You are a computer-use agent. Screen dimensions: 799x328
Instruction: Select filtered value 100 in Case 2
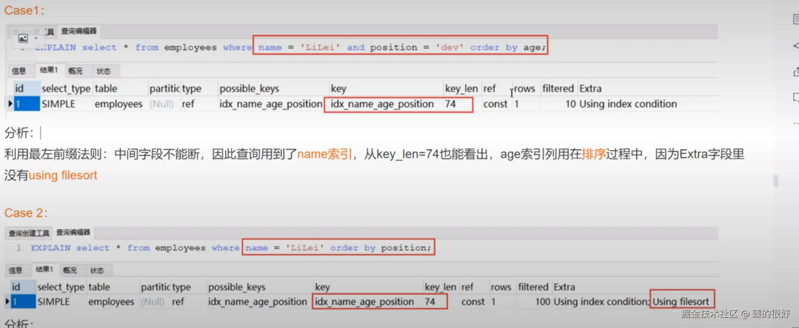[x=542, y=302]
